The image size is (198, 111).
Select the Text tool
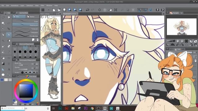(9, 69)
